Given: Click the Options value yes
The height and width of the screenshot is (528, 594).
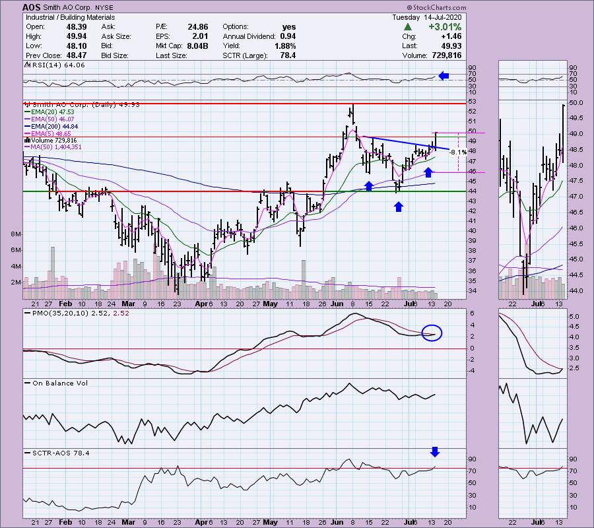Looking at the screenshot, I should pyautogui.click(x=289, y=27).
